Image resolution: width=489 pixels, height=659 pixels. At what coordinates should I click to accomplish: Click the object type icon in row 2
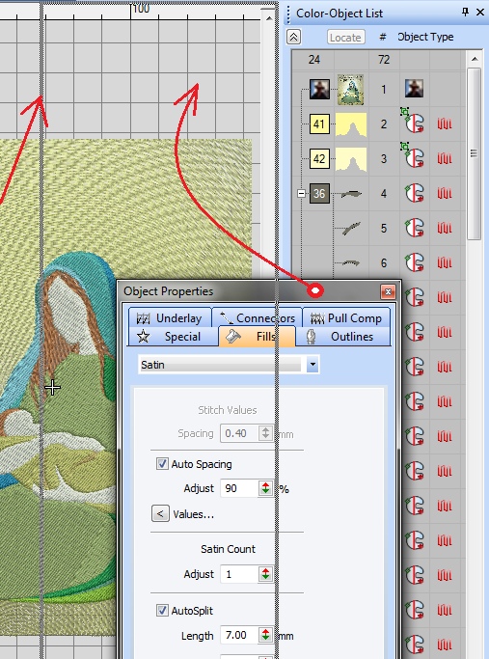[x=414, y=122]
